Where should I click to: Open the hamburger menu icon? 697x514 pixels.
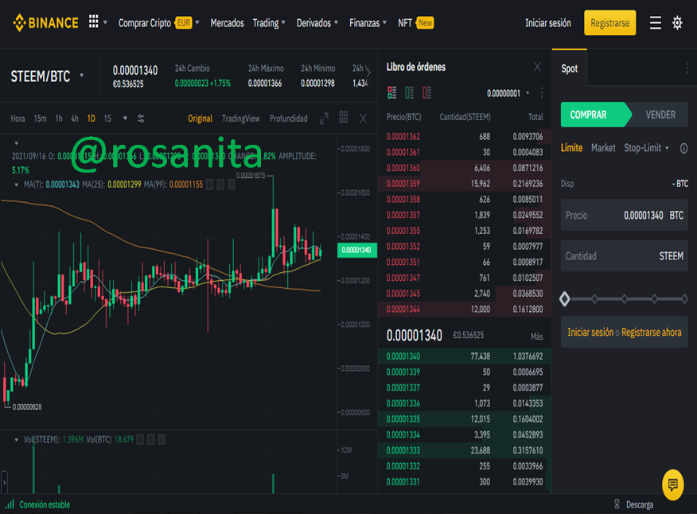(655, 22)
